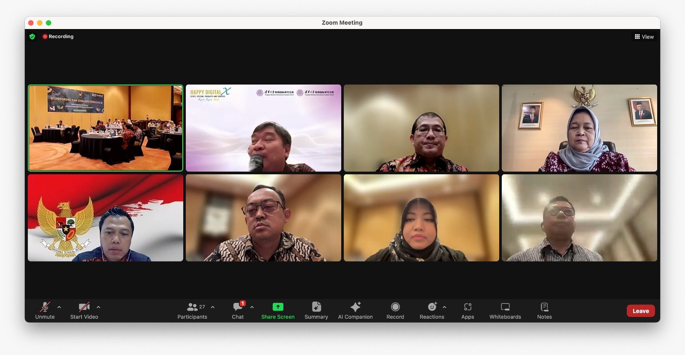
Task: Select the conference room video tile
Action: tap(105, 128)
